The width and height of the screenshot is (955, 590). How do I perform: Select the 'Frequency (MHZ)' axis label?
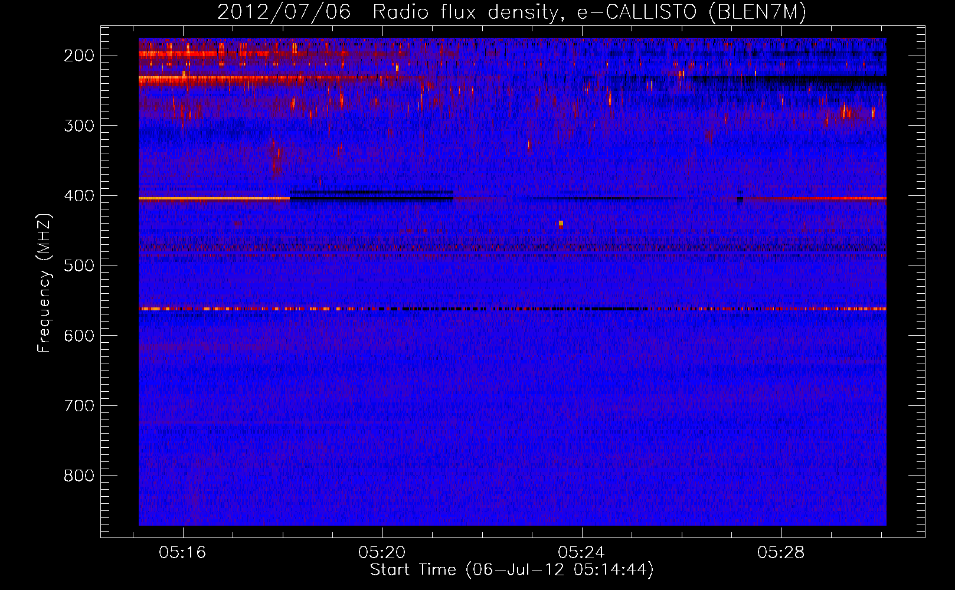44,283
